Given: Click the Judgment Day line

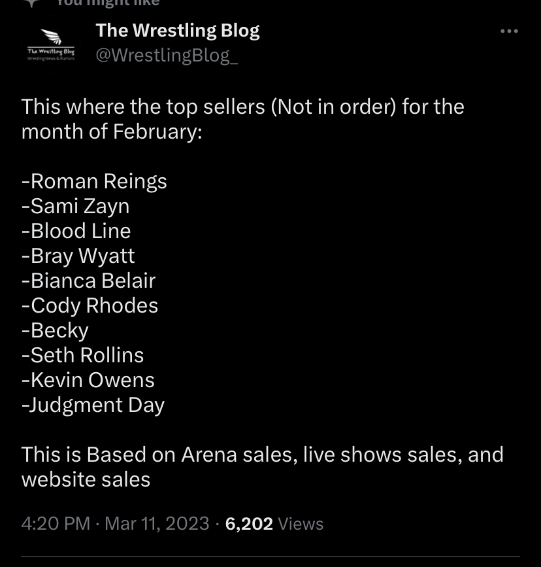Looking at the screenshot, I should coord(93,405).
